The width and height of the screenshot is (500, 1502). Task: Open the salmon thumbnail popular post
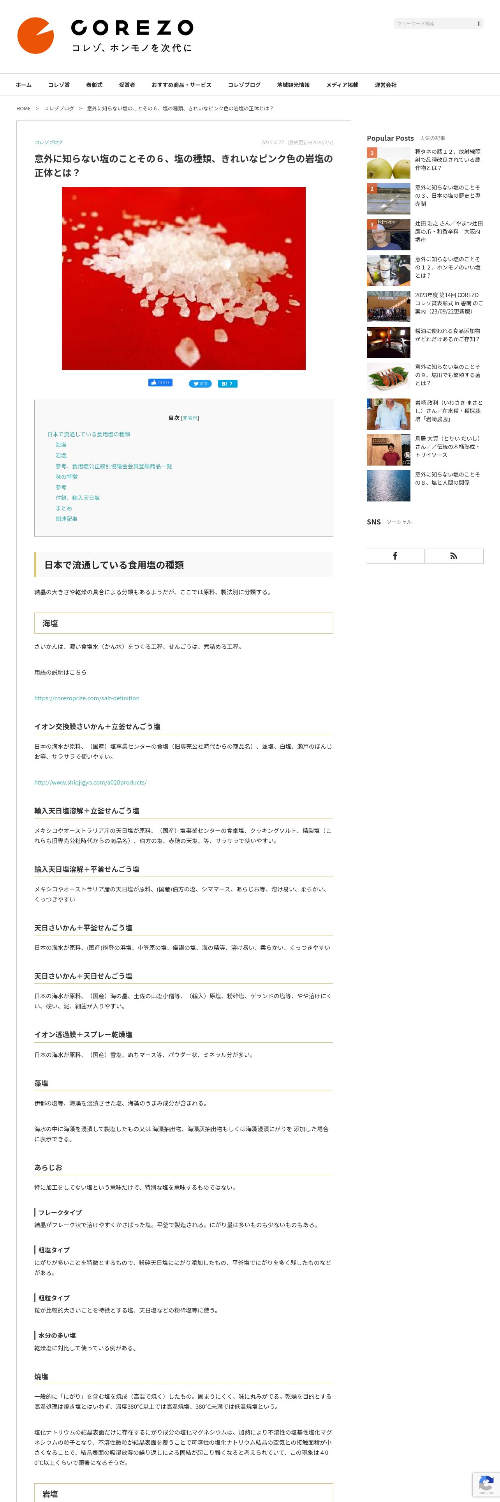click(x=388, y=378)
